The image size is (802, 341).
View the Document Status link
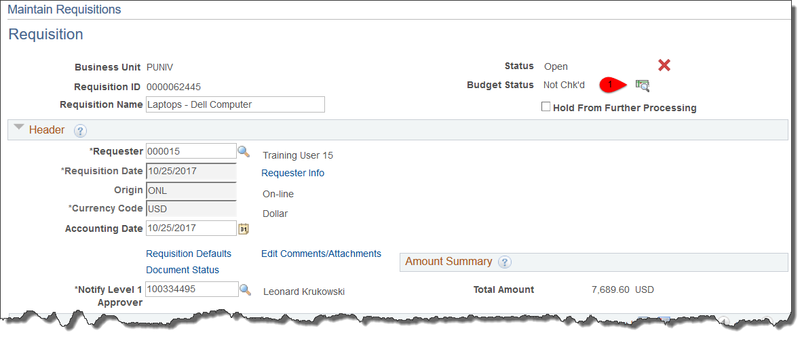tap(183, 270)
